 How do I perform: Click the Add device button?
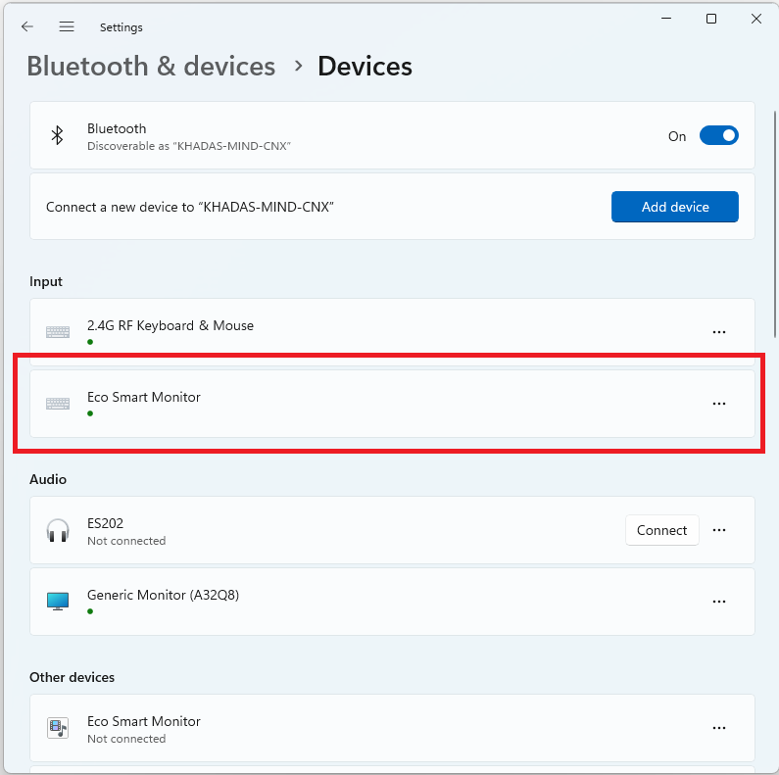click(675, 207)
